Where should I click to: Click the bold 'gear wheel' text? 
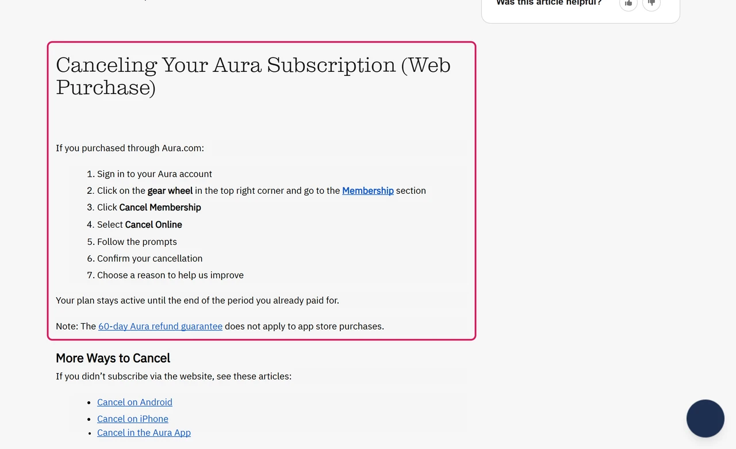(170, 191)
